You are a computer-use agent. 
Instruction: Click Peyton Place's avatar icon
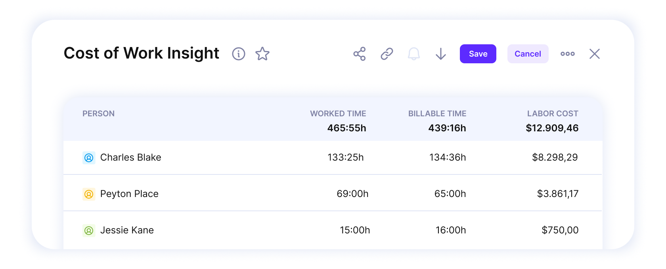pos(89,194)
